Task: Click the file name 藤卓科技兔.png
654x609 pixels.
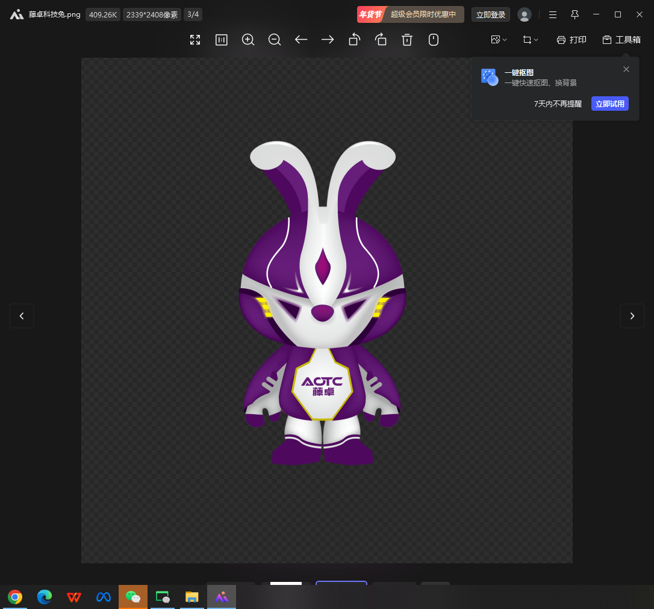Action: [55, 14]
